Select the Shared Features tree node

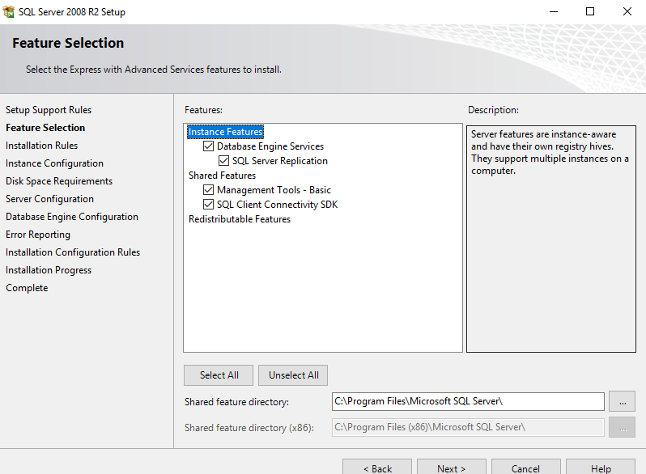(222, 176)
